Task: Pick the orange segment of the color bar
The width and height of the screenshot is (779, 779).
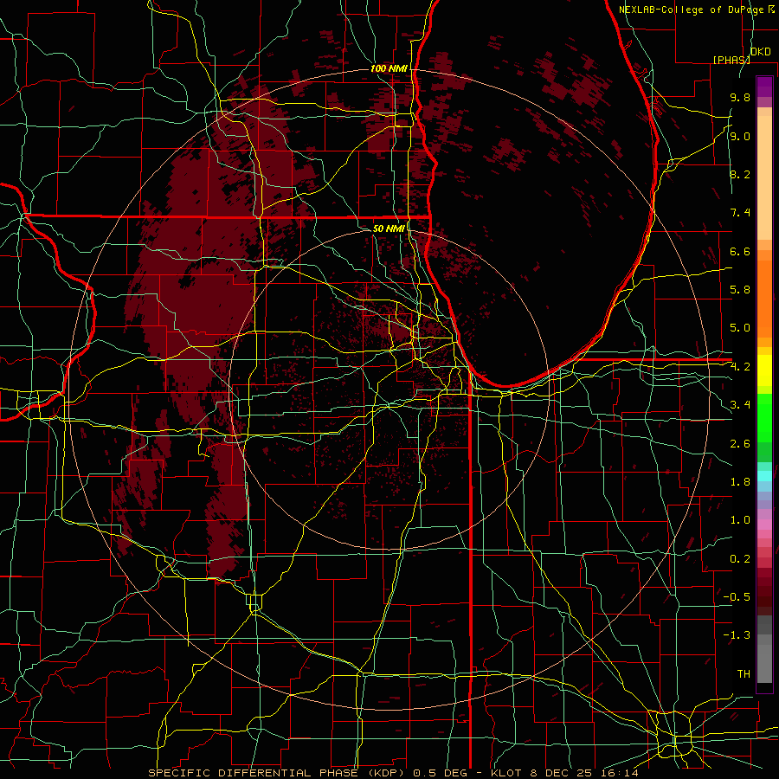Action: (764, 298)
